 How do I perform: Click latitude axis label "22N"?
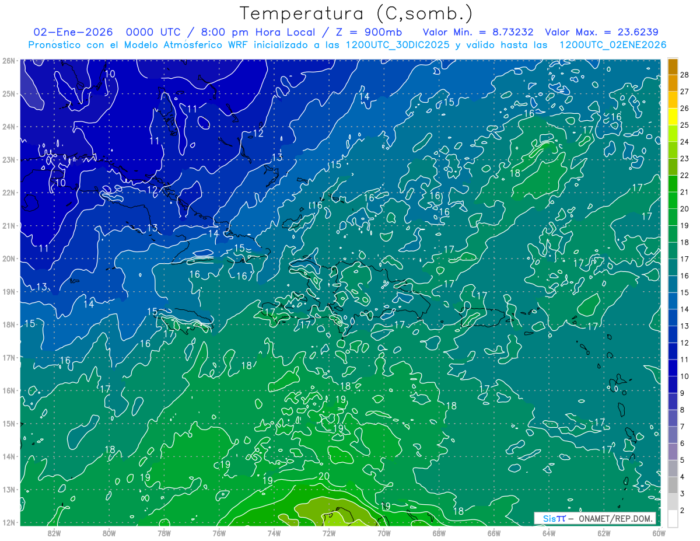[x=8, y=193]
